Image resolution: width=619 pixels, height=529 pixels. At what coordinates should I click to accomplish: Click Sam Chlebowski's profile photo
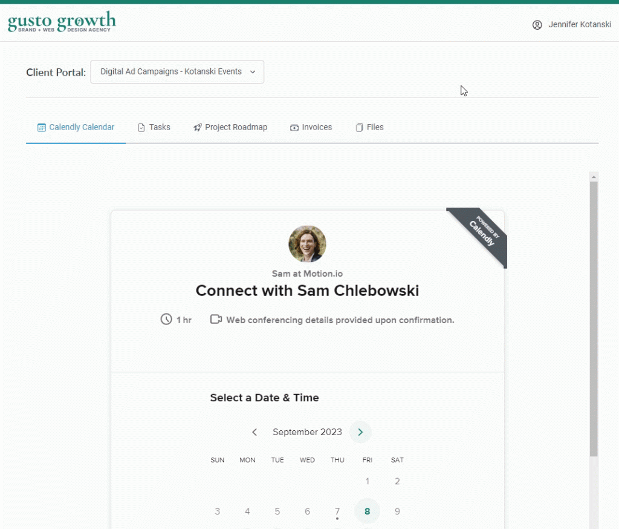point(307,244)
